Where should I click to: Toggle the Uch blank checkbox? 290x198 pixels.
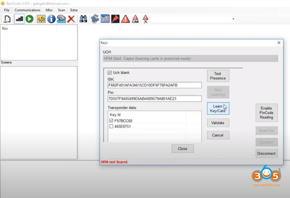pyautogui.click(x=110, y=73)
